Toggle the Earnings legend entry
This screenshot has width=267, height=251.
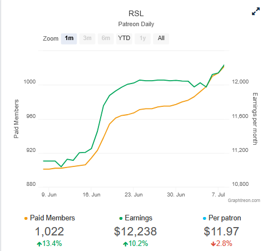pyautogui.click(x=136, y=218)
